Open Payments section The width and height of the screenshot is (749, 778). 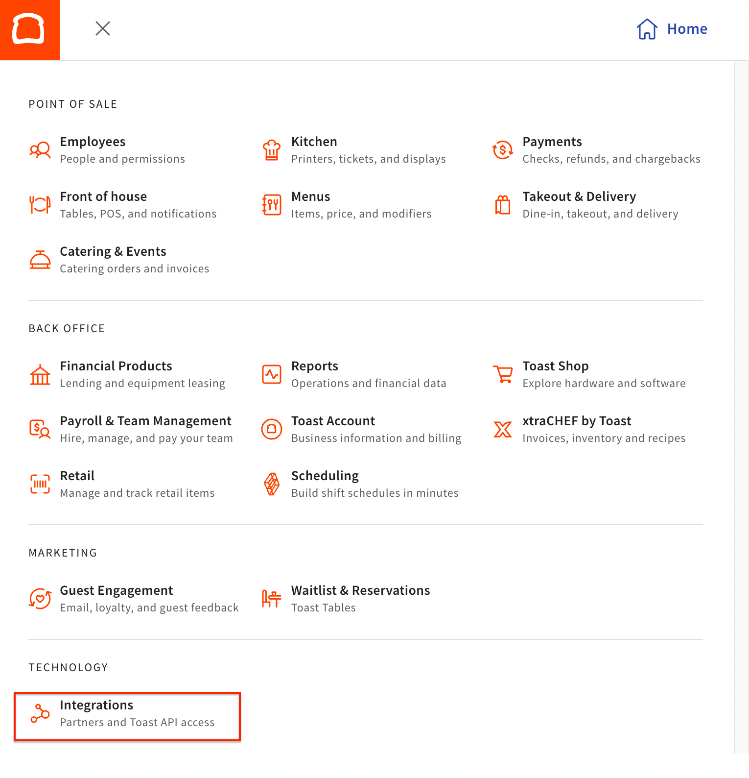pos(552,142)
